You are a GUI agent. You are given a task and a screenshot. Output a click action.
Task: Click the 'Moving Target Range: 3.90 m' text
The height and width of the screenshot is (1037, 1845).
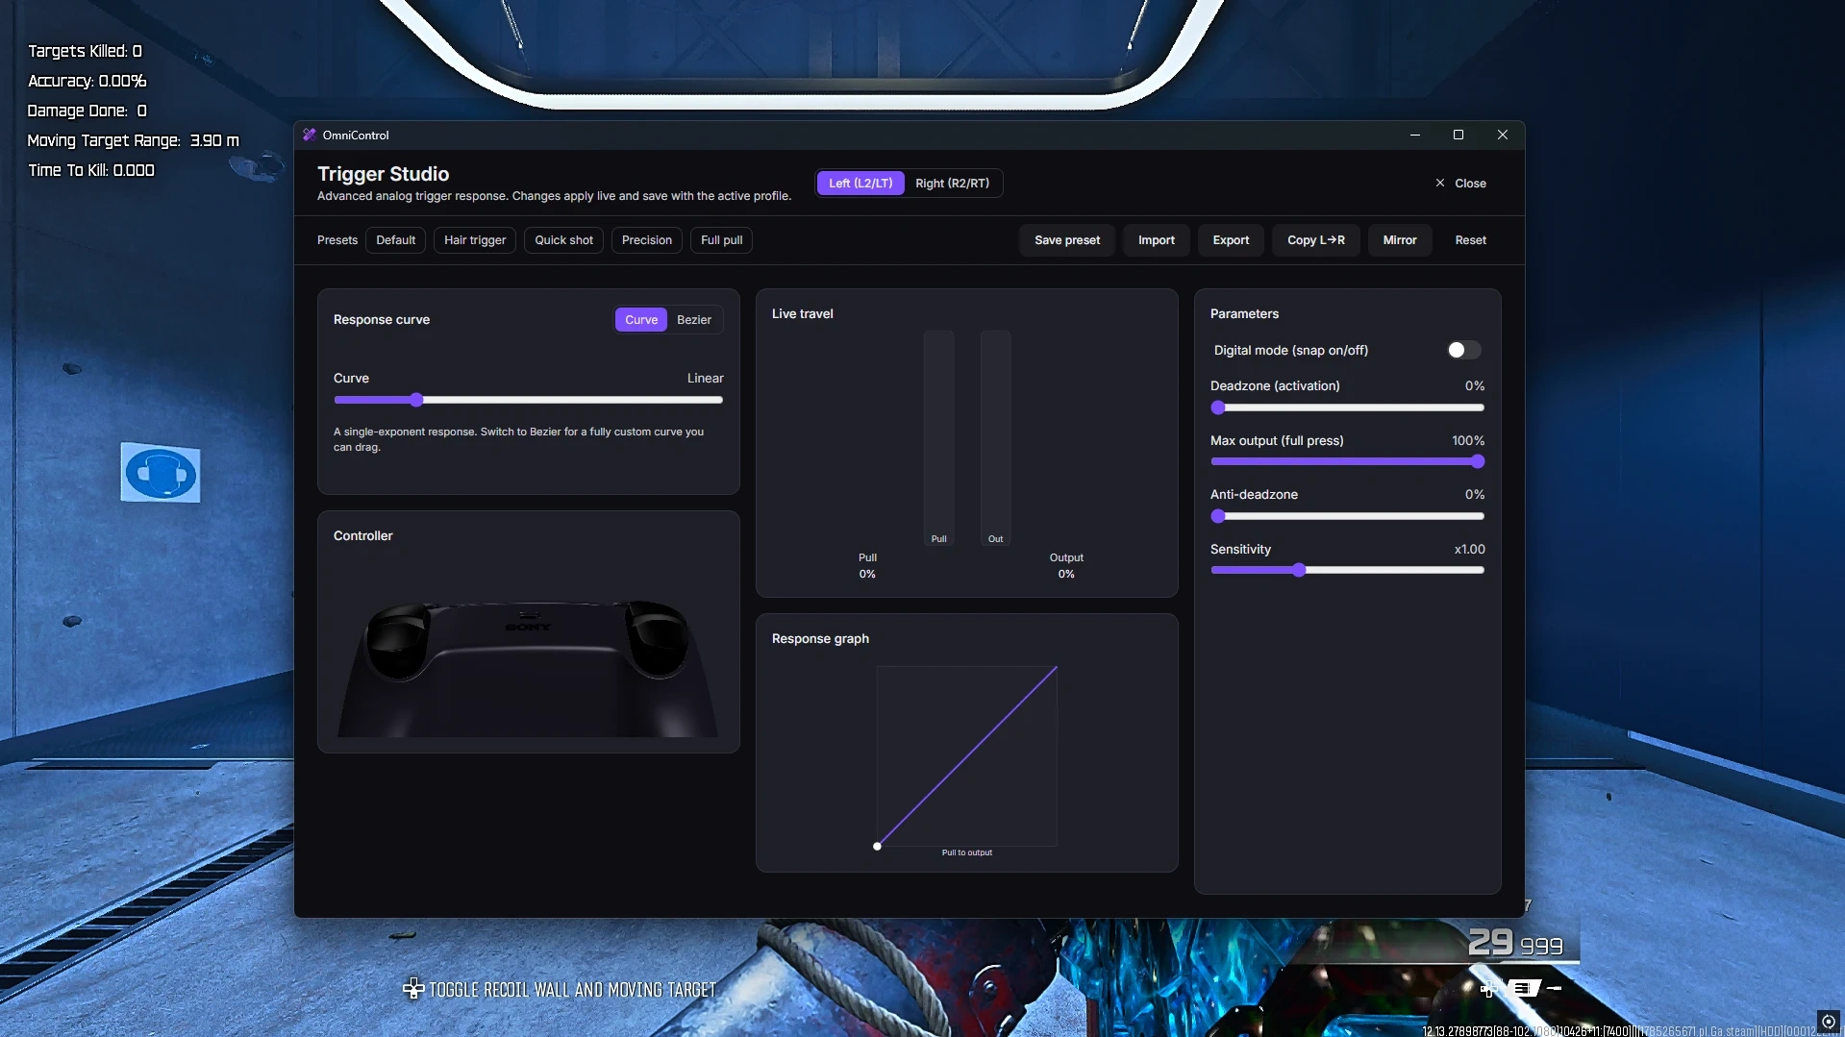pyautogui.click(x=133, y=140)
